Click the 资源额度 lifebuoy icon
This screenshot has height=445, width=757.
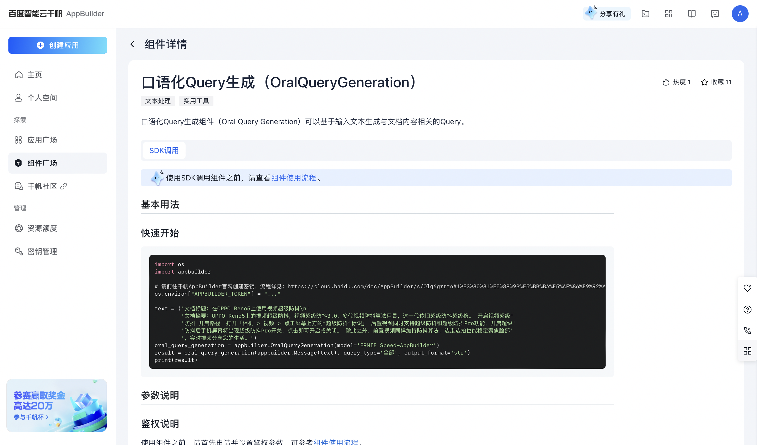[x=19, y=228]
